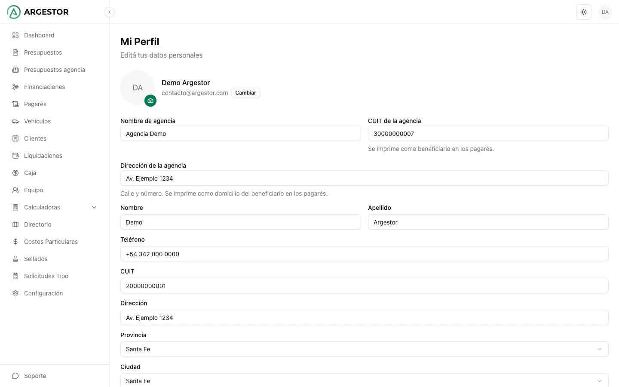Click the Equipo users icon
The width and height of the screenshot is (619, 387).
coord(15,190)
